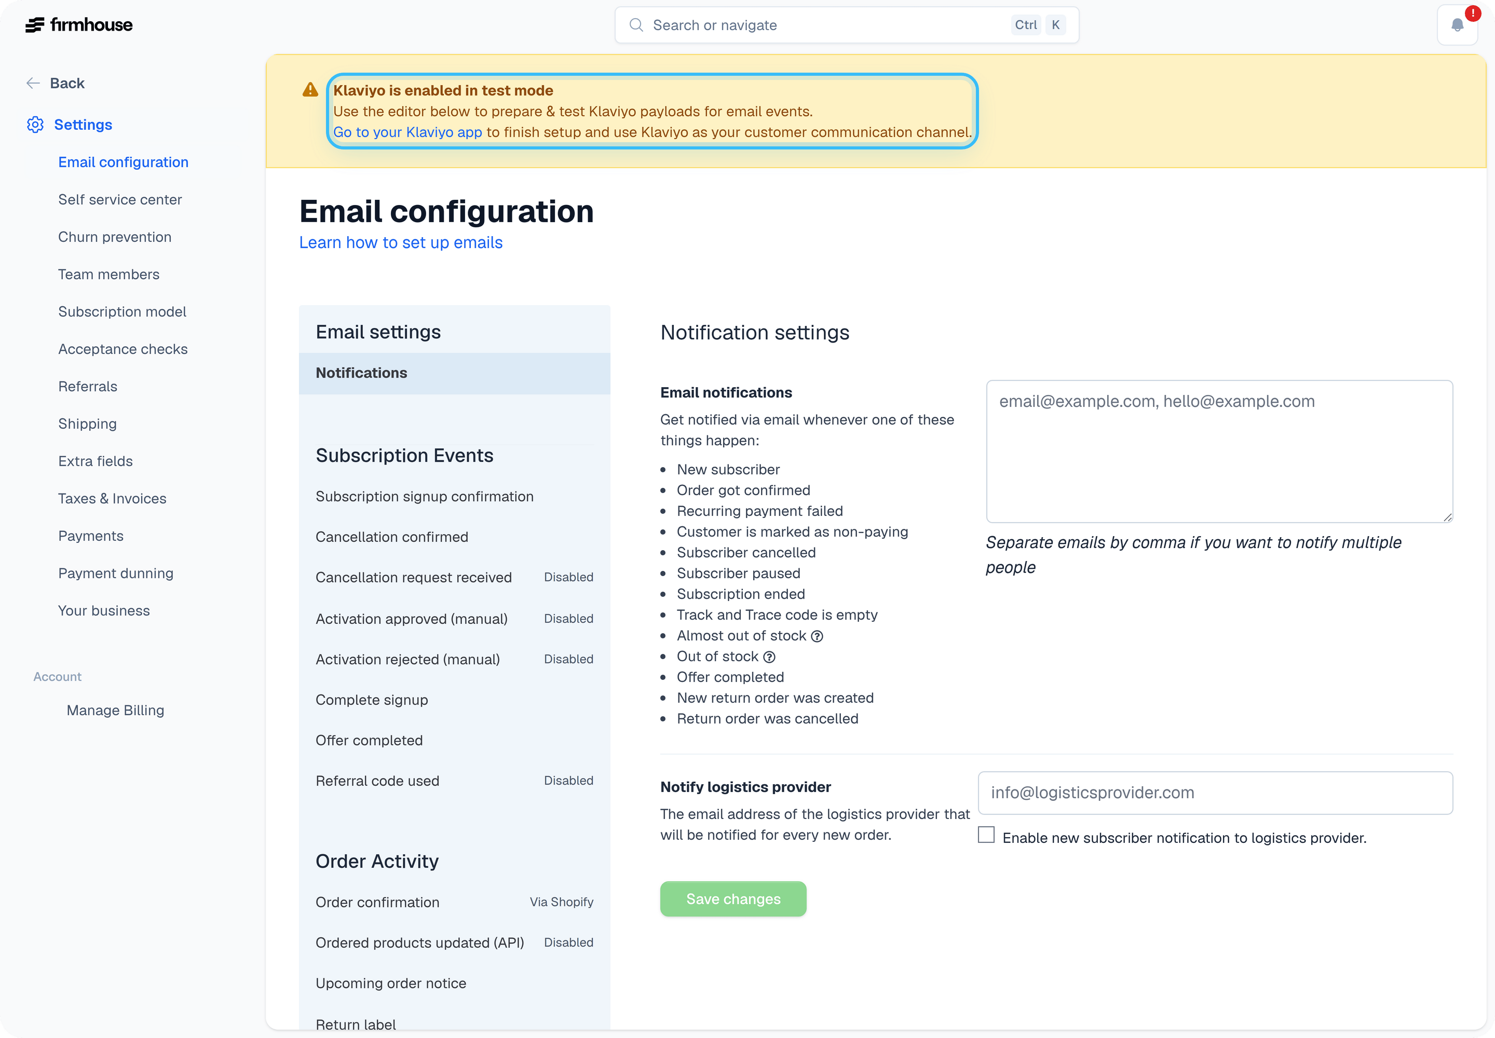
Task: Open Subscription model settings
Action: pos(123,311)
